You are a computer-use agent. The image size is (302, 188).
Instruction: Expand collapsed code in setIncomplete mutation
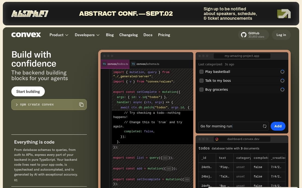(187, 179)
